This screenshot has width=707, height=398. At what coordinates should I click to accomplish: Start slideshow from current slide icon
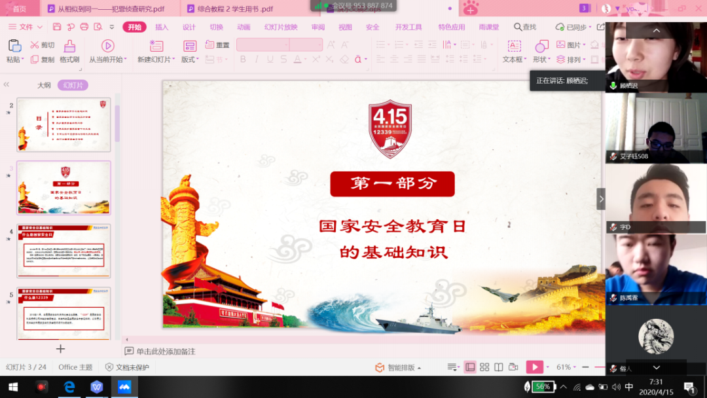(108, 46)
